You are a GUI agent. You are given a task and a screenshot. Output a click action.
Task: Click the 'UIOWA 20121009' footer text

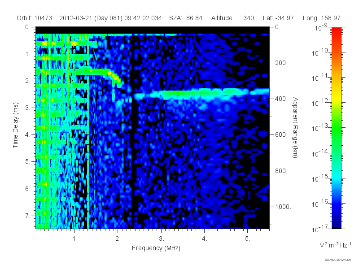tap(338, 260)
